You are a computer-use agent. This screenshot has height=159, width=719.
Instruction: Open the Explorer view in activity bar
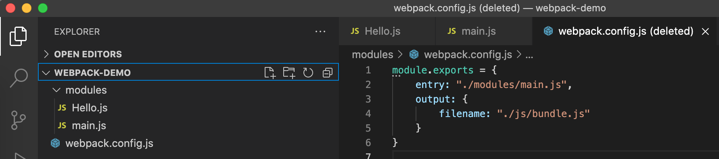pos(18,36)
